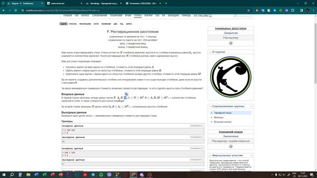Open the Viber taskbar icon

109,175
